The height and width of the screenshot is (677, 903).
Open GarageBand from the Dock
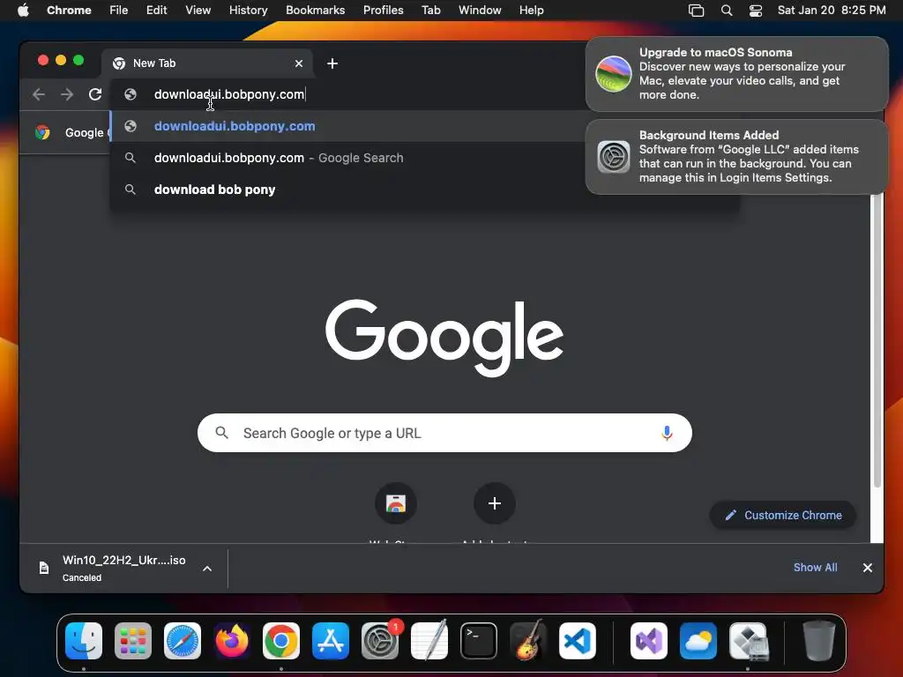coord(528,641)
